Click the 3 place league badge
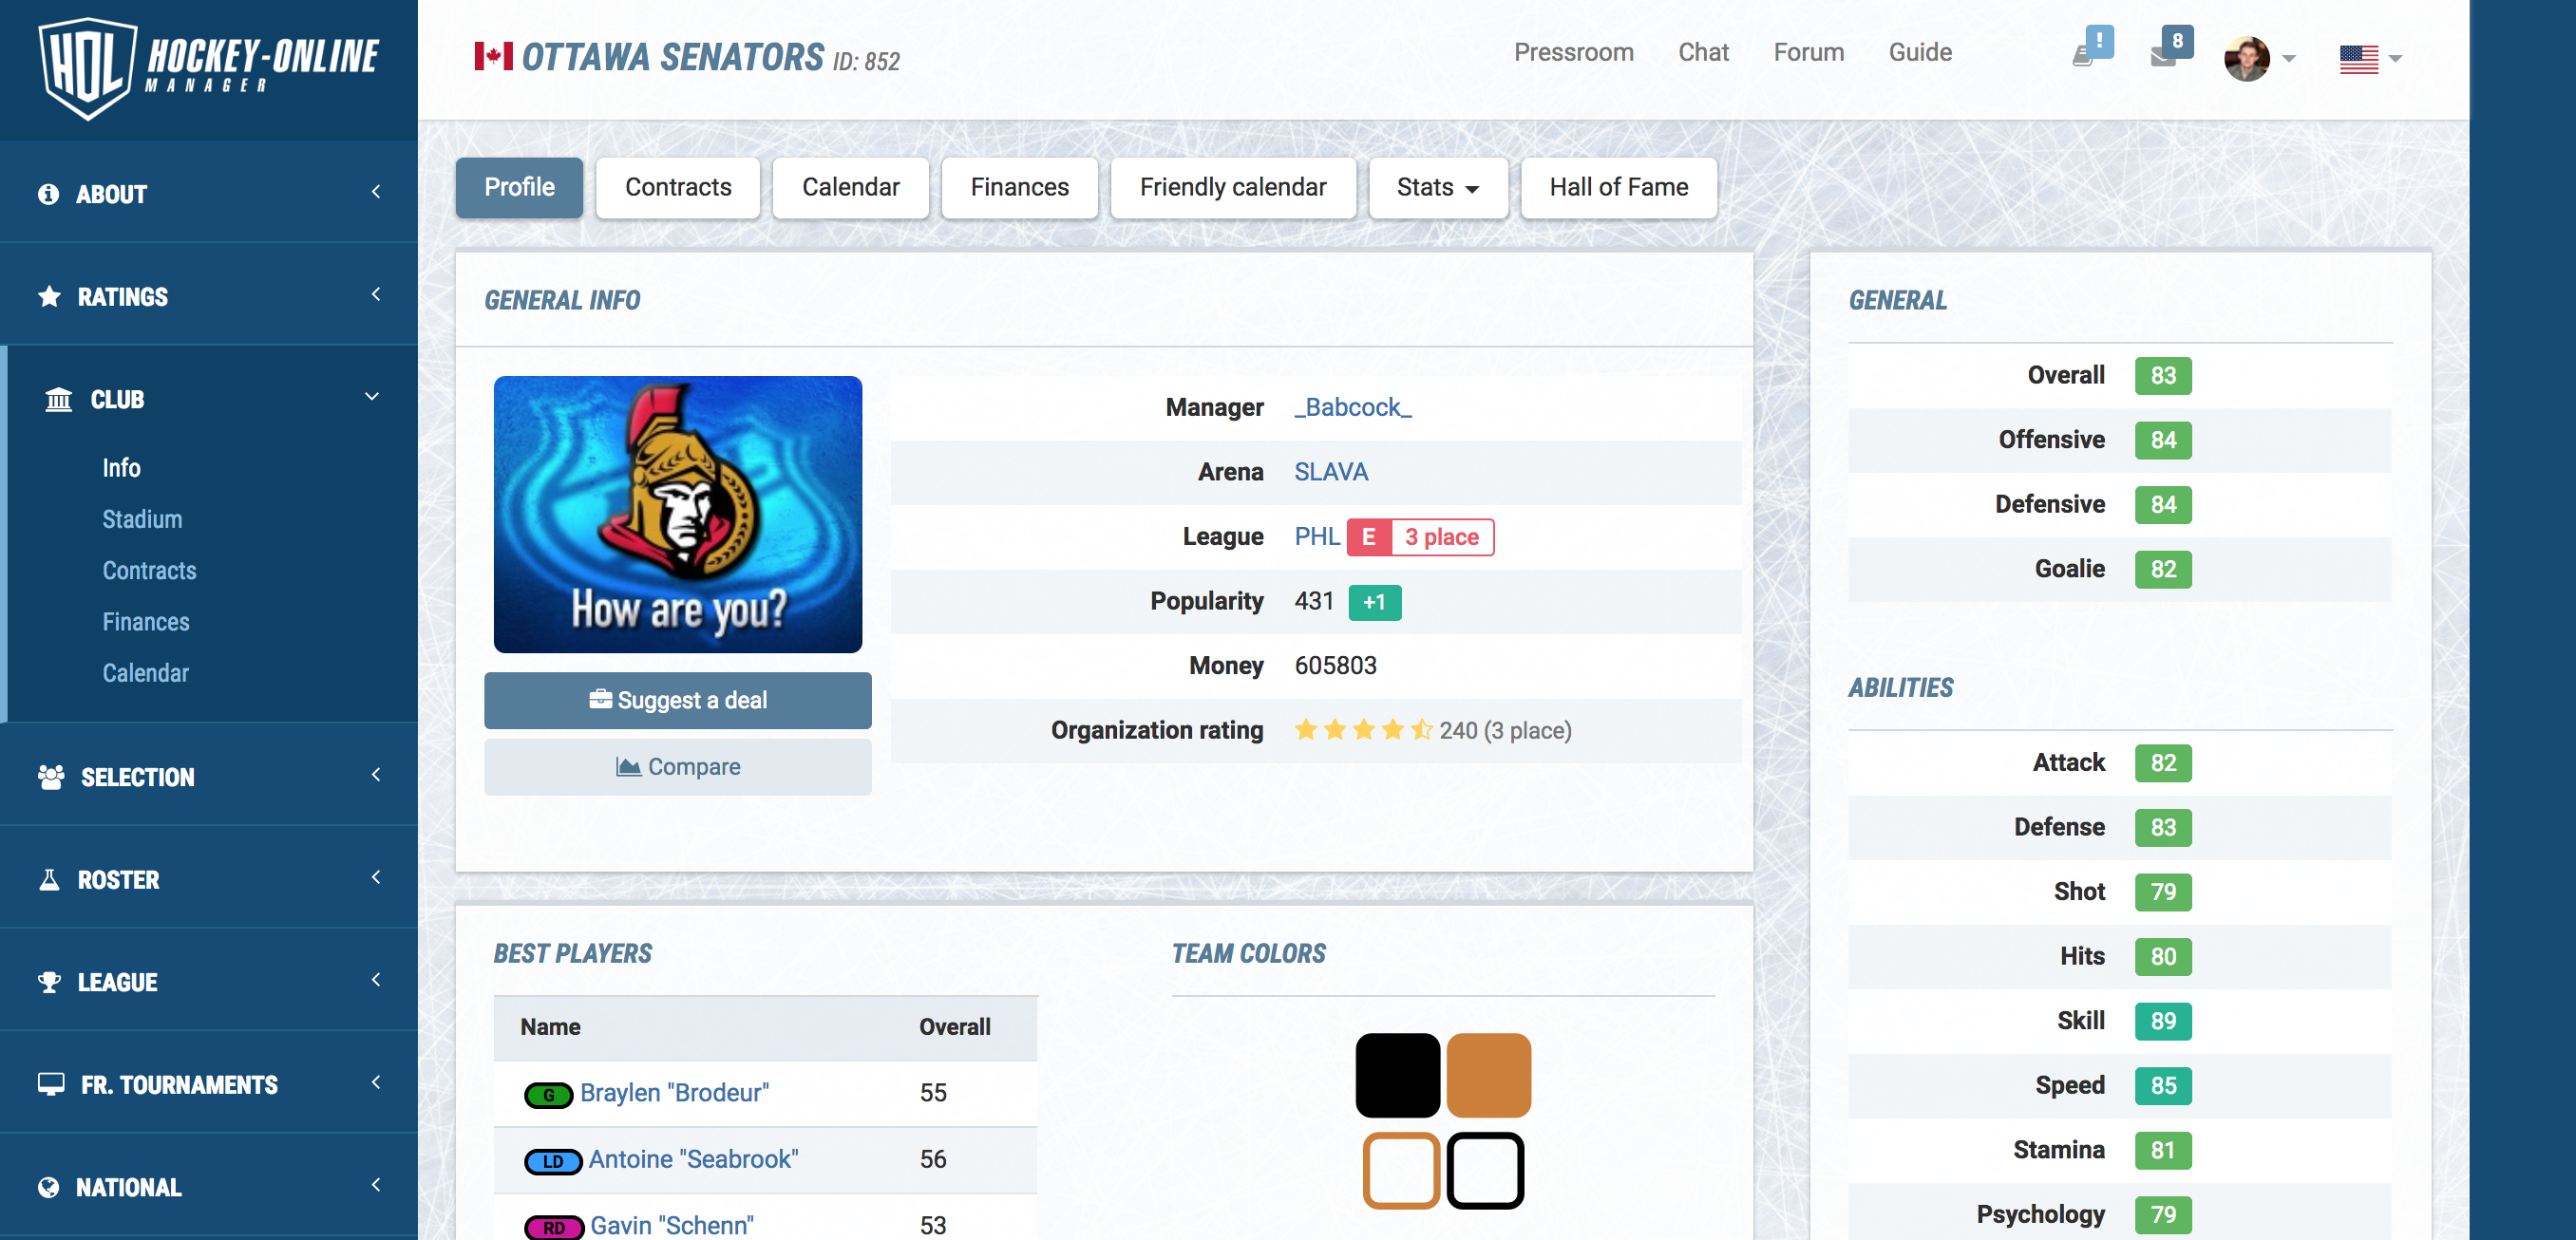This screenshot has height=1240, width=2576. click(x=1442, y=537)
